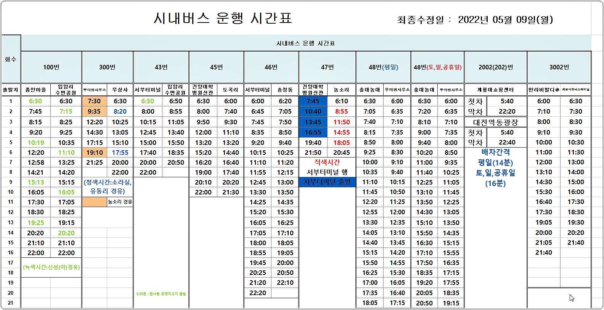The height and width of the screenshot is (310, 604).
Task: Select the 회수 header cell
Action: pyautogui.click(x=11, y=59)
